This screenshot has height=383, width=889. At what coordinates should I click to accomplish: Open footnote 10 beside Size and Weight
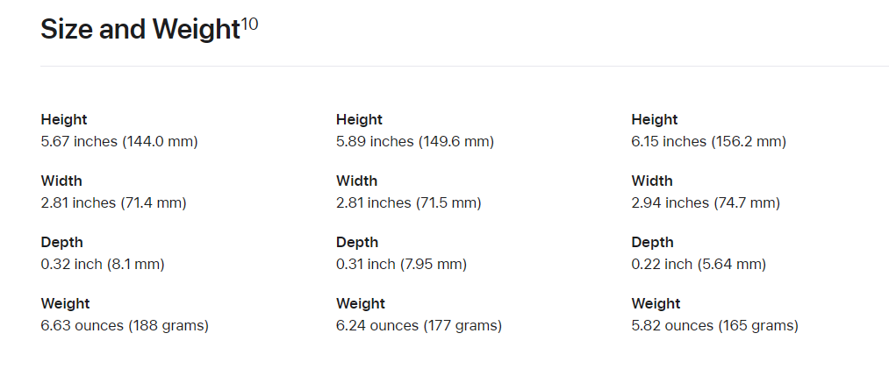click(250, 25)
